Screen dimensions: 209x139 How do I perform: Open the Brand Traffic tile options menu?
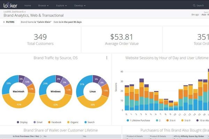click(x=107, y=58)
